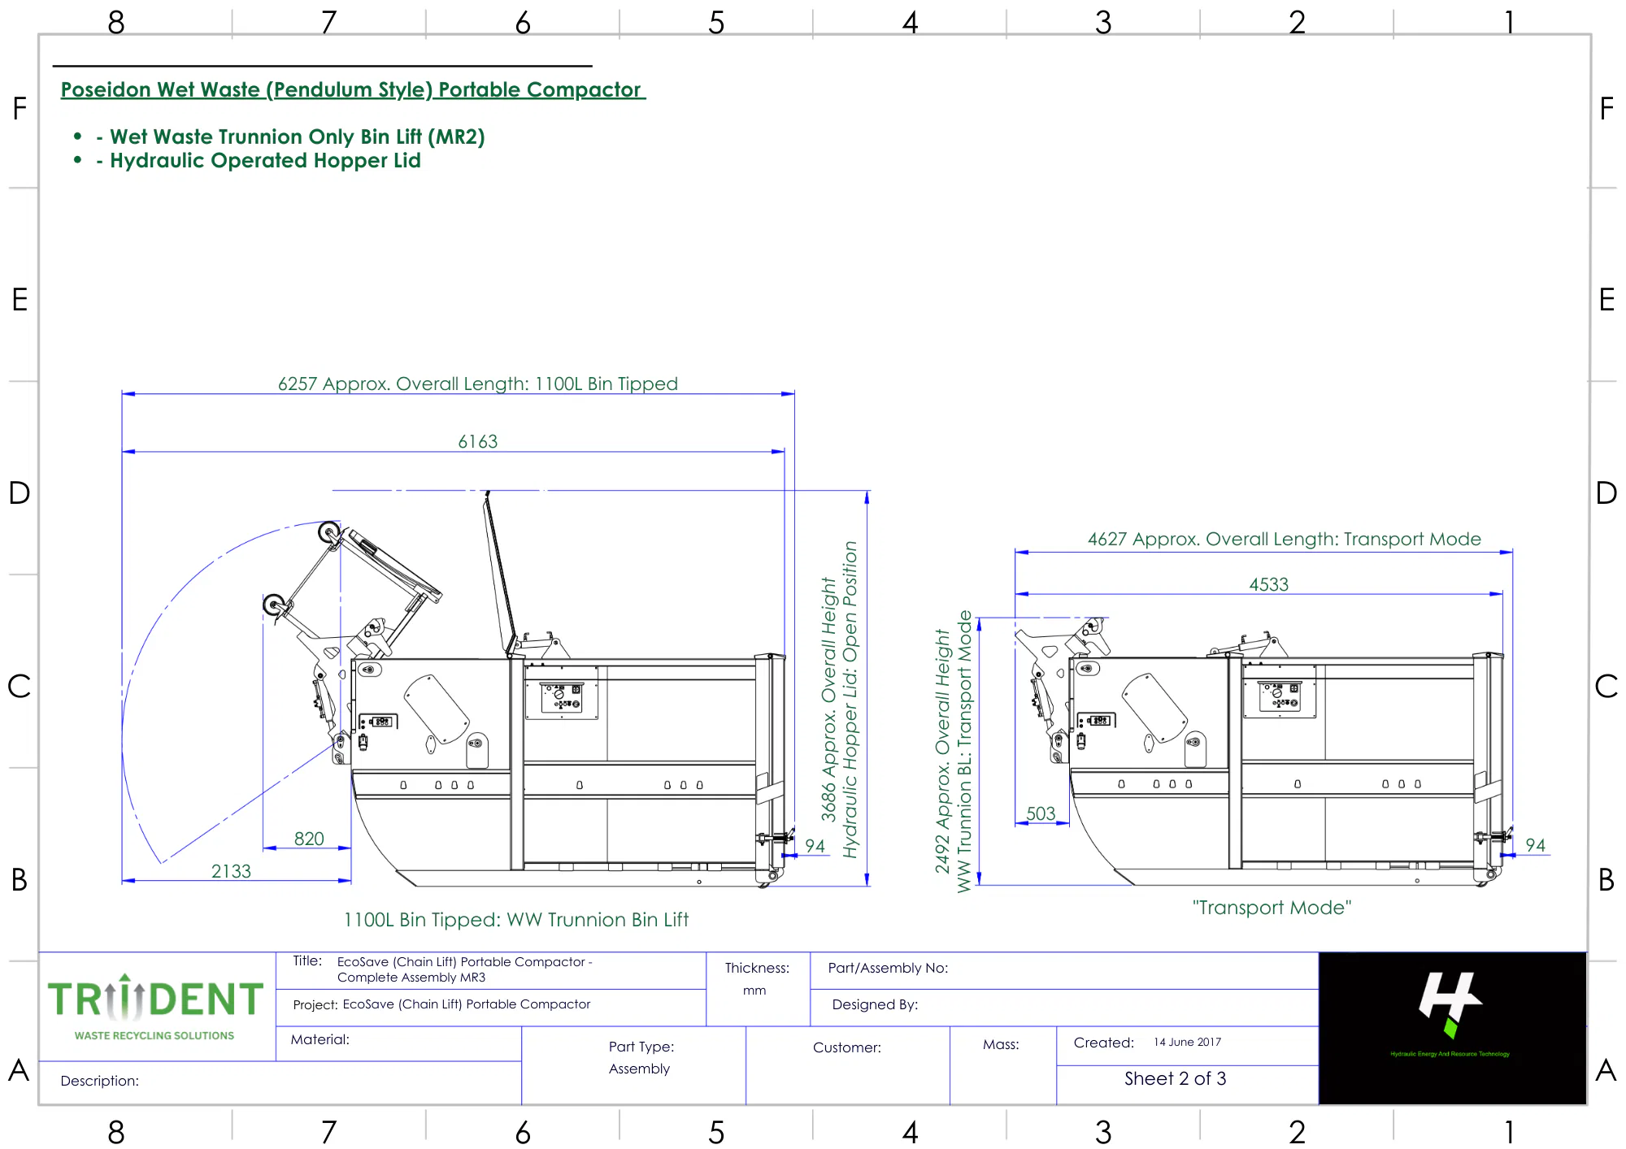The image size is (1626, 1149).
Task: Click the 1100L Bin Tipped view caption
Action: (x=515, y=920)
